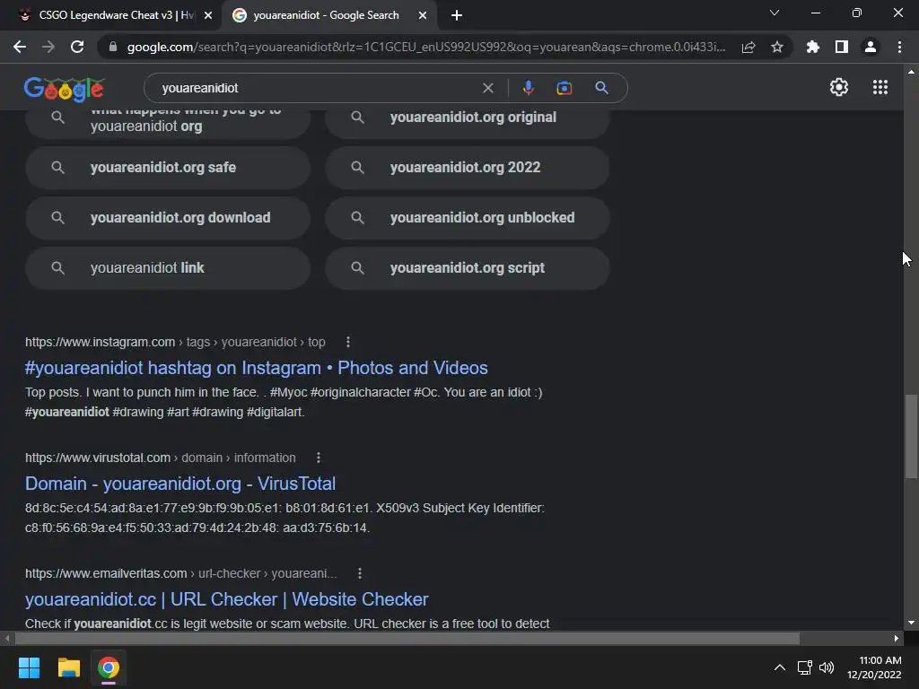Search related 'youareanidiot.org download'

point(168,218)
